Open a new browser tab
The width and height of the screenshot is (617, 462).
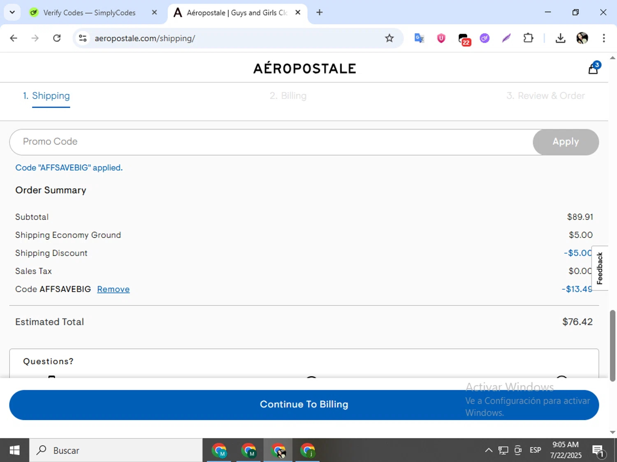(x=319, y=12)
